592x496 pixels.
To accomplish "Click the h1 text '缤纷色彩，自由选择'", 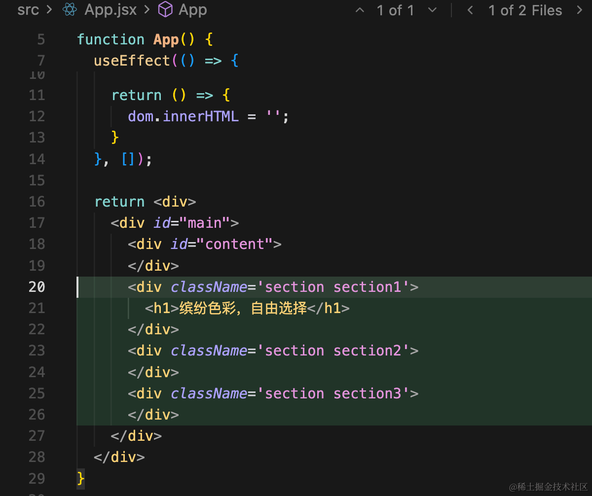I will point(243,309).
